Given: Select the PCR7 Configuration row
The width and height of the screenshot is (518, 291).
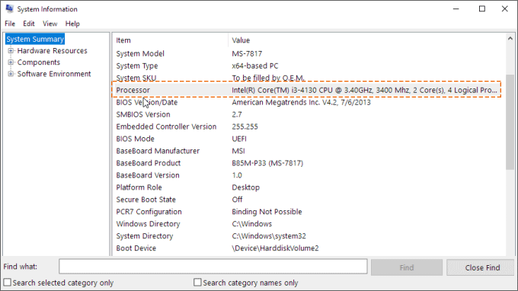Looking at the screenshot, I should pos(309,212).
